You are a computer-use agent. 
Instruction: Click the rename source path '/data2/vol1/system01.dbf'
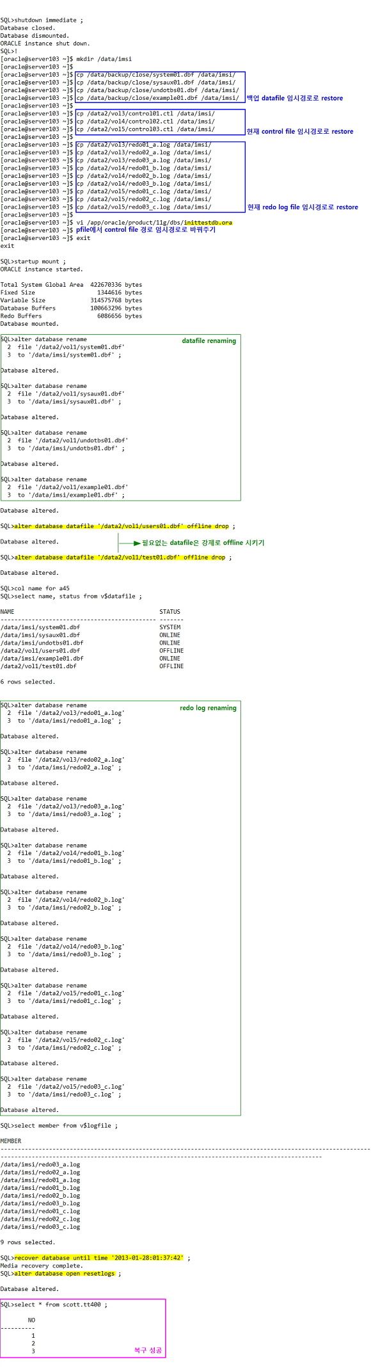[x=79, y=347]
